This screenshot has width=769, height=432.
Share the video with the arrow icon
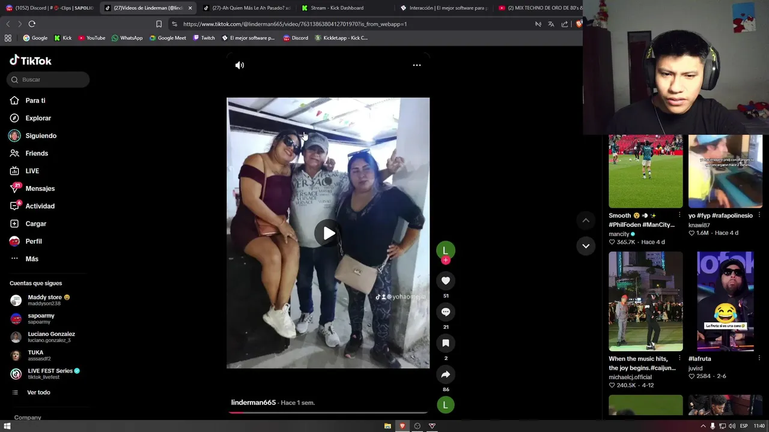click(x=446, y=374)
